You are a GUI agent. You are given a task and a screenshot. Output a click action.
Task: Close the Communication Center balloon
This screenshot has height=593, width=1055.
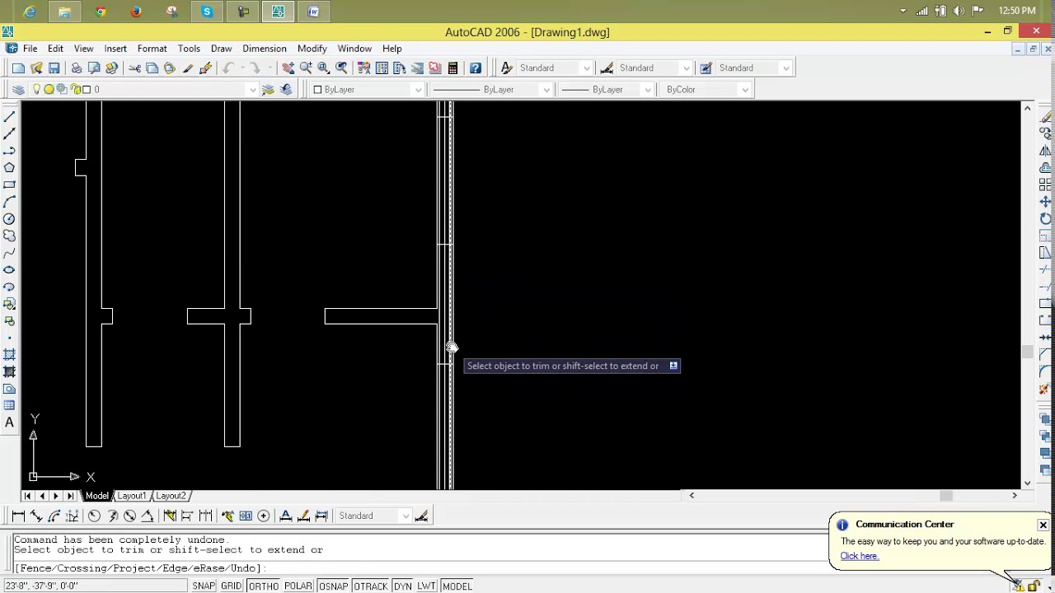[x=1043, y=525]
